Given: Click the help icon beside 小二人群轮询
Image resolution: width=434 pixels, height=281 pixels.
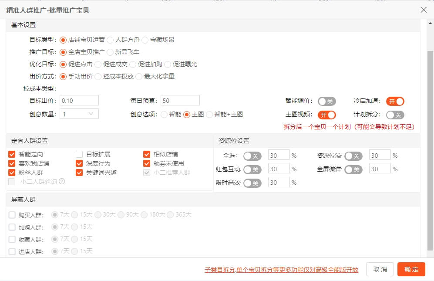Looking at the screenshot, I should [x=62, y=182].
